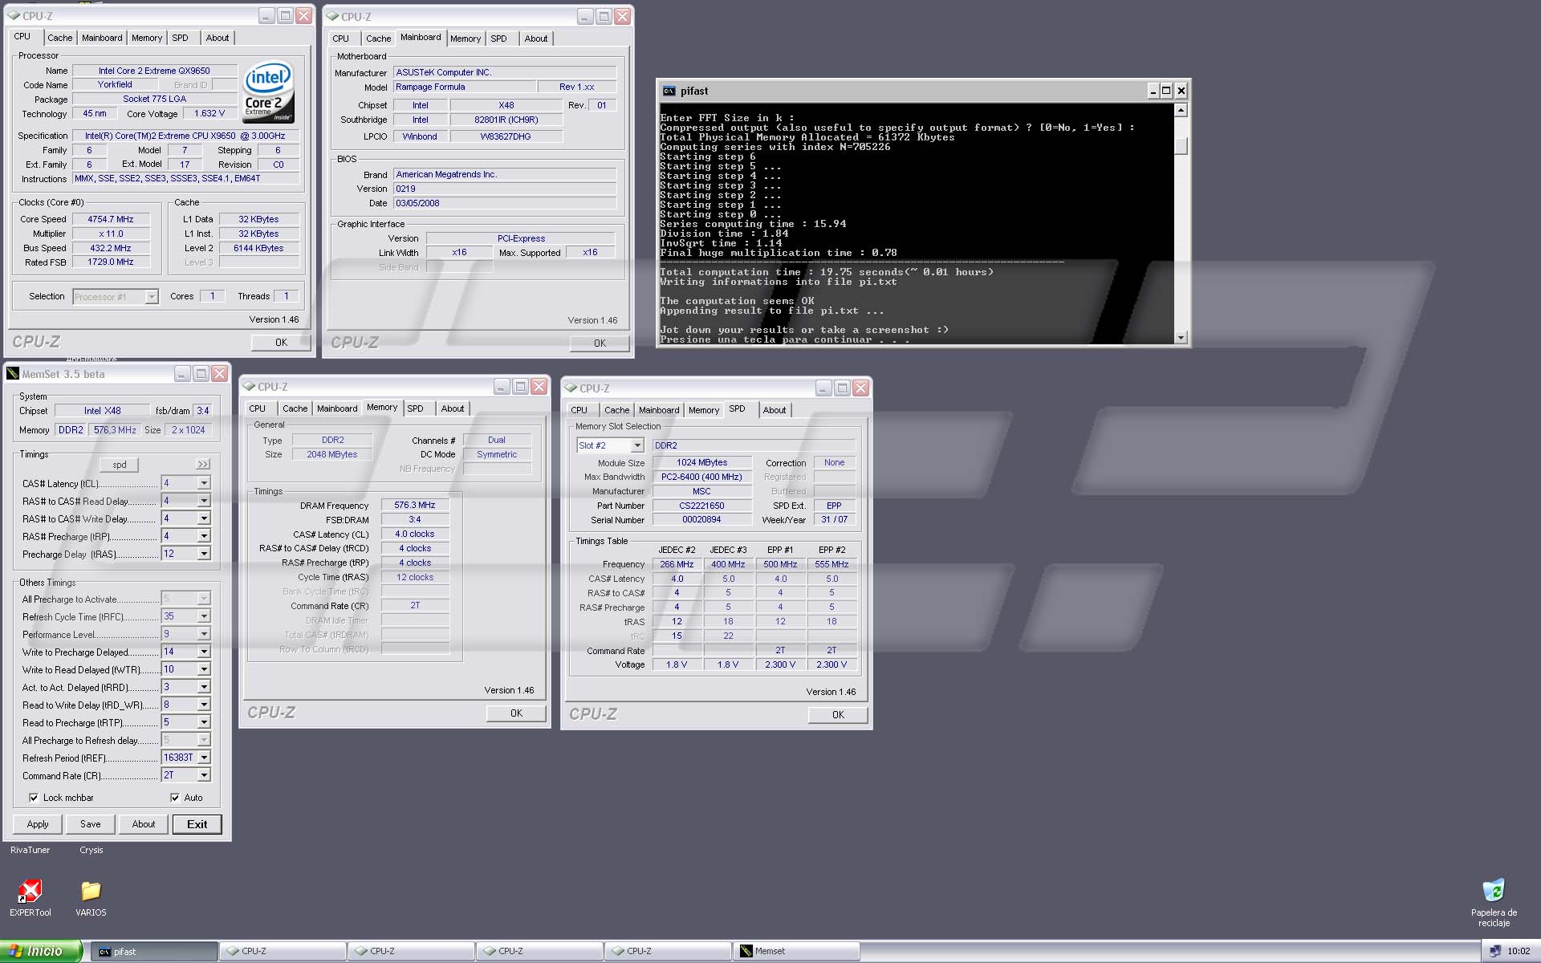This screenshot has width=1541, height=963.
Task: Click the Part Number value CS2221650
Action: 701,506
